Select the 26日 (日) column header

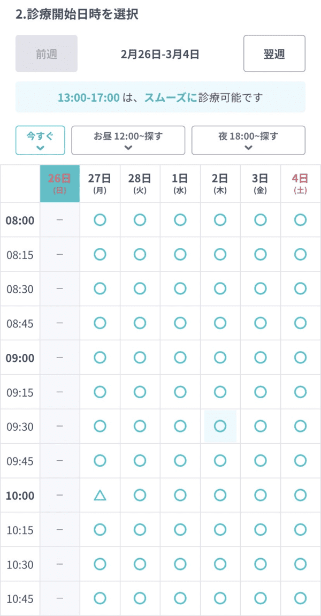(60, 184)
